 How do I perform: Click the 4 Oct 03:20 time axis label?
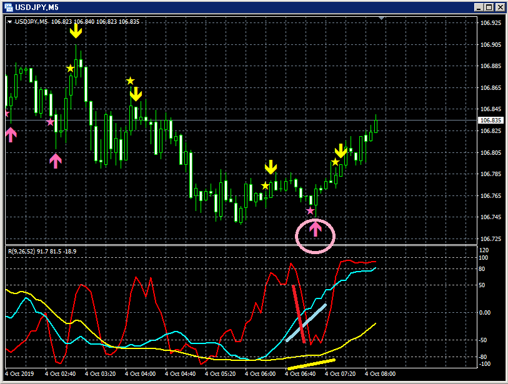pos(101,374)
